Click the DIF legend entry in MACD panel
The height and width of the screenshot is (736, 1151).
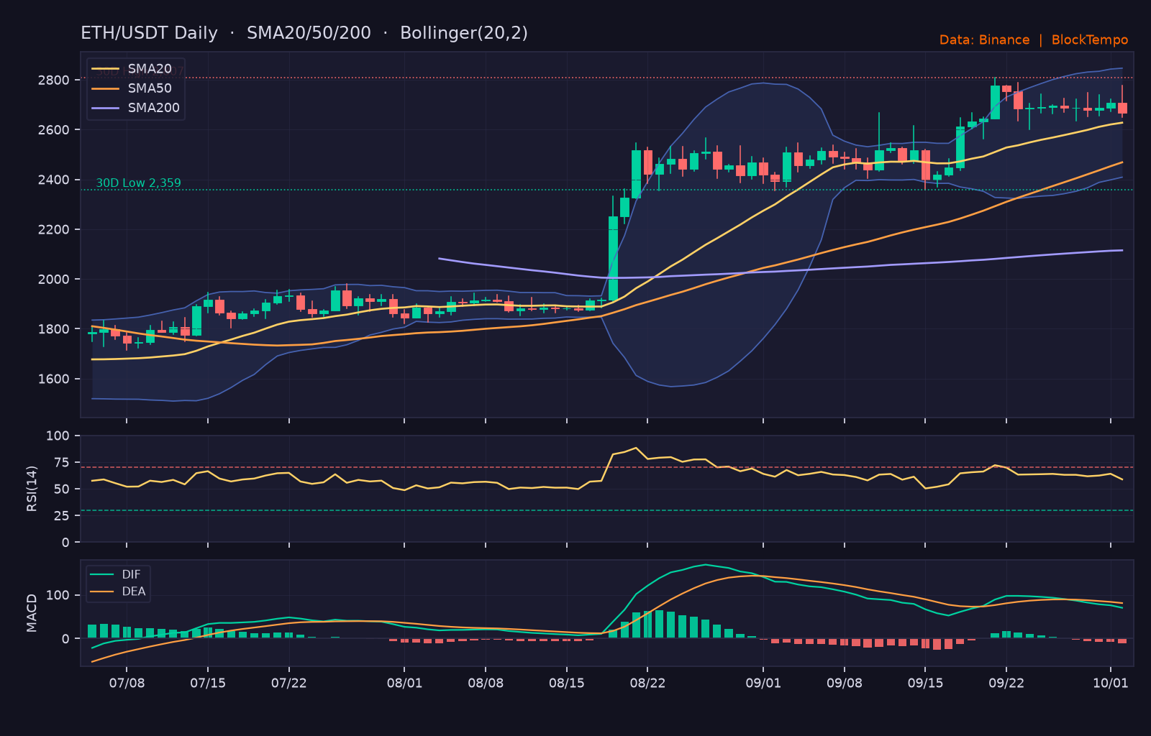tap(116, 574)
